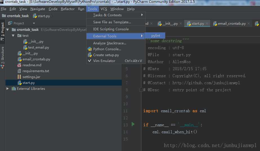Image resolution: width=260 pixels, height=151 pixels.
Task: Click settings.jar archive icon
Action: tap(19, 77)
